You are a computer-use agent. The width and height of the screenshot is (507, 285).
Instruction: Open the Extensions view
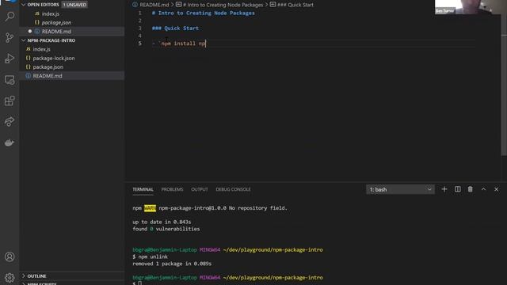pos(10,101)
